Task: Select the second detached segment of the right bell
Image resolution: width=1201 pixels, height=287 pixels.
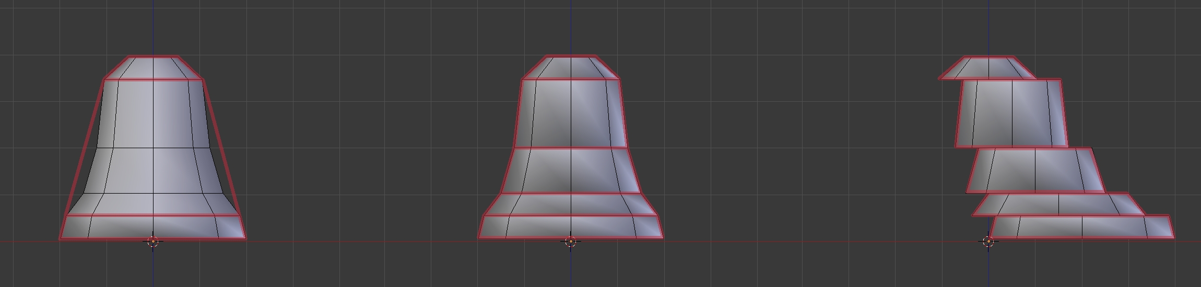Action: [1012, 113]
